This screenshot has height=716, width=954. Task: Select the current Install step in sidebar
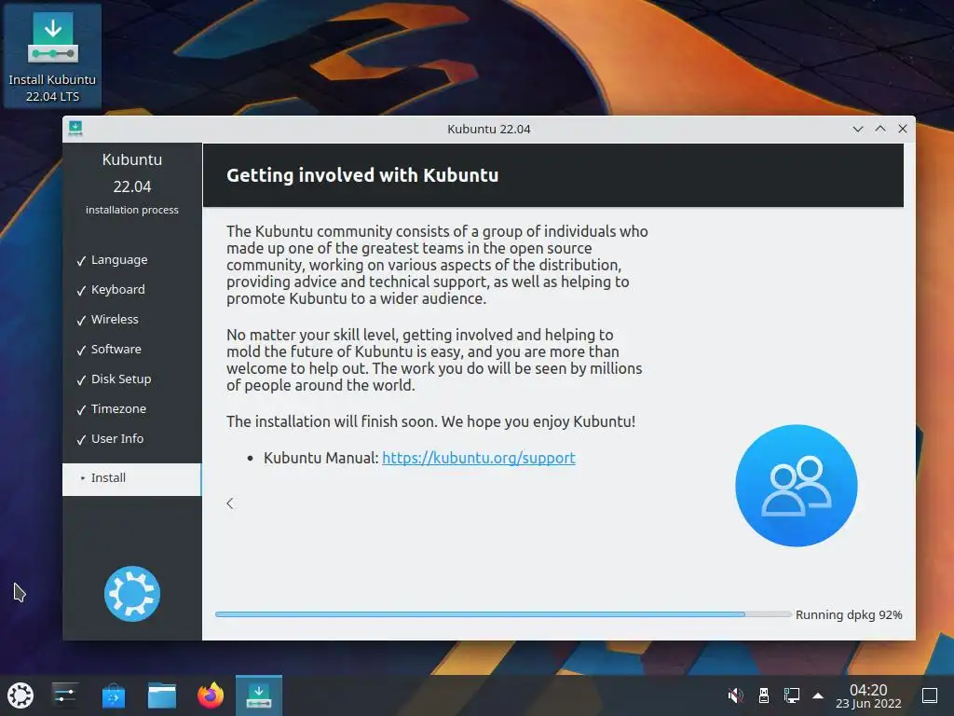pyautogui.click(x=132, y=479)
